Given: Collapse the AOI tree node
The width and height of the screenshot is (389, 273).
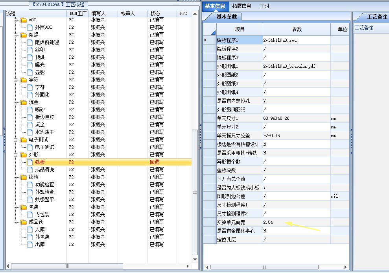Looking at the screenshot, I should click(16, 20).
